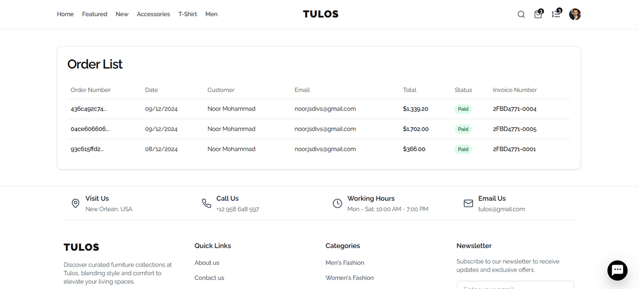Open the Featured menu item
The width and height of the screenshot is (638, 289).
pyautogui.click(x=95, y=14)
